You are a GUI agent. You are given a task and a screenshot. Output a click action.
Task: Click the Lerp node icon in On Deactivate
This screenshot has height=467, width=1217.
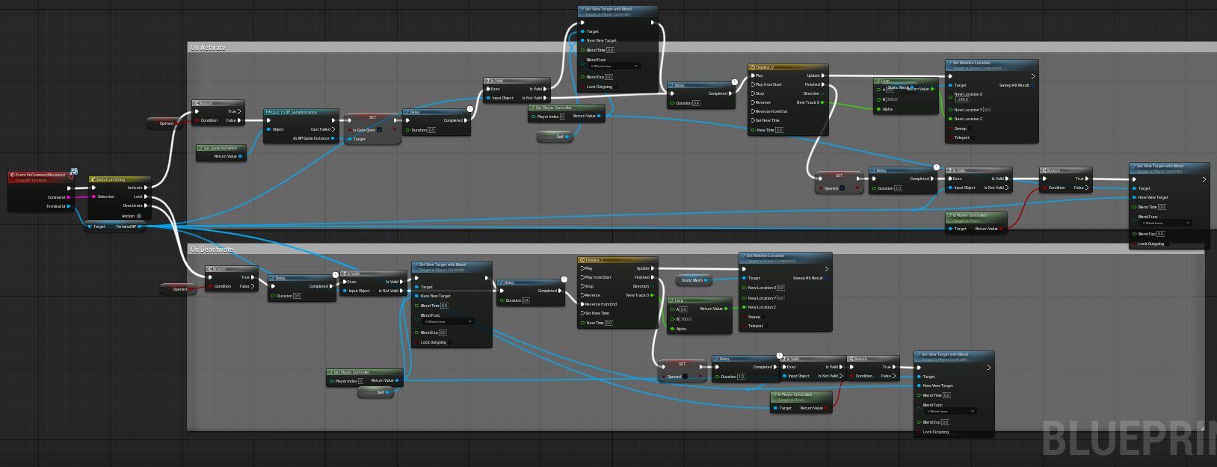[x=671, y=300]
